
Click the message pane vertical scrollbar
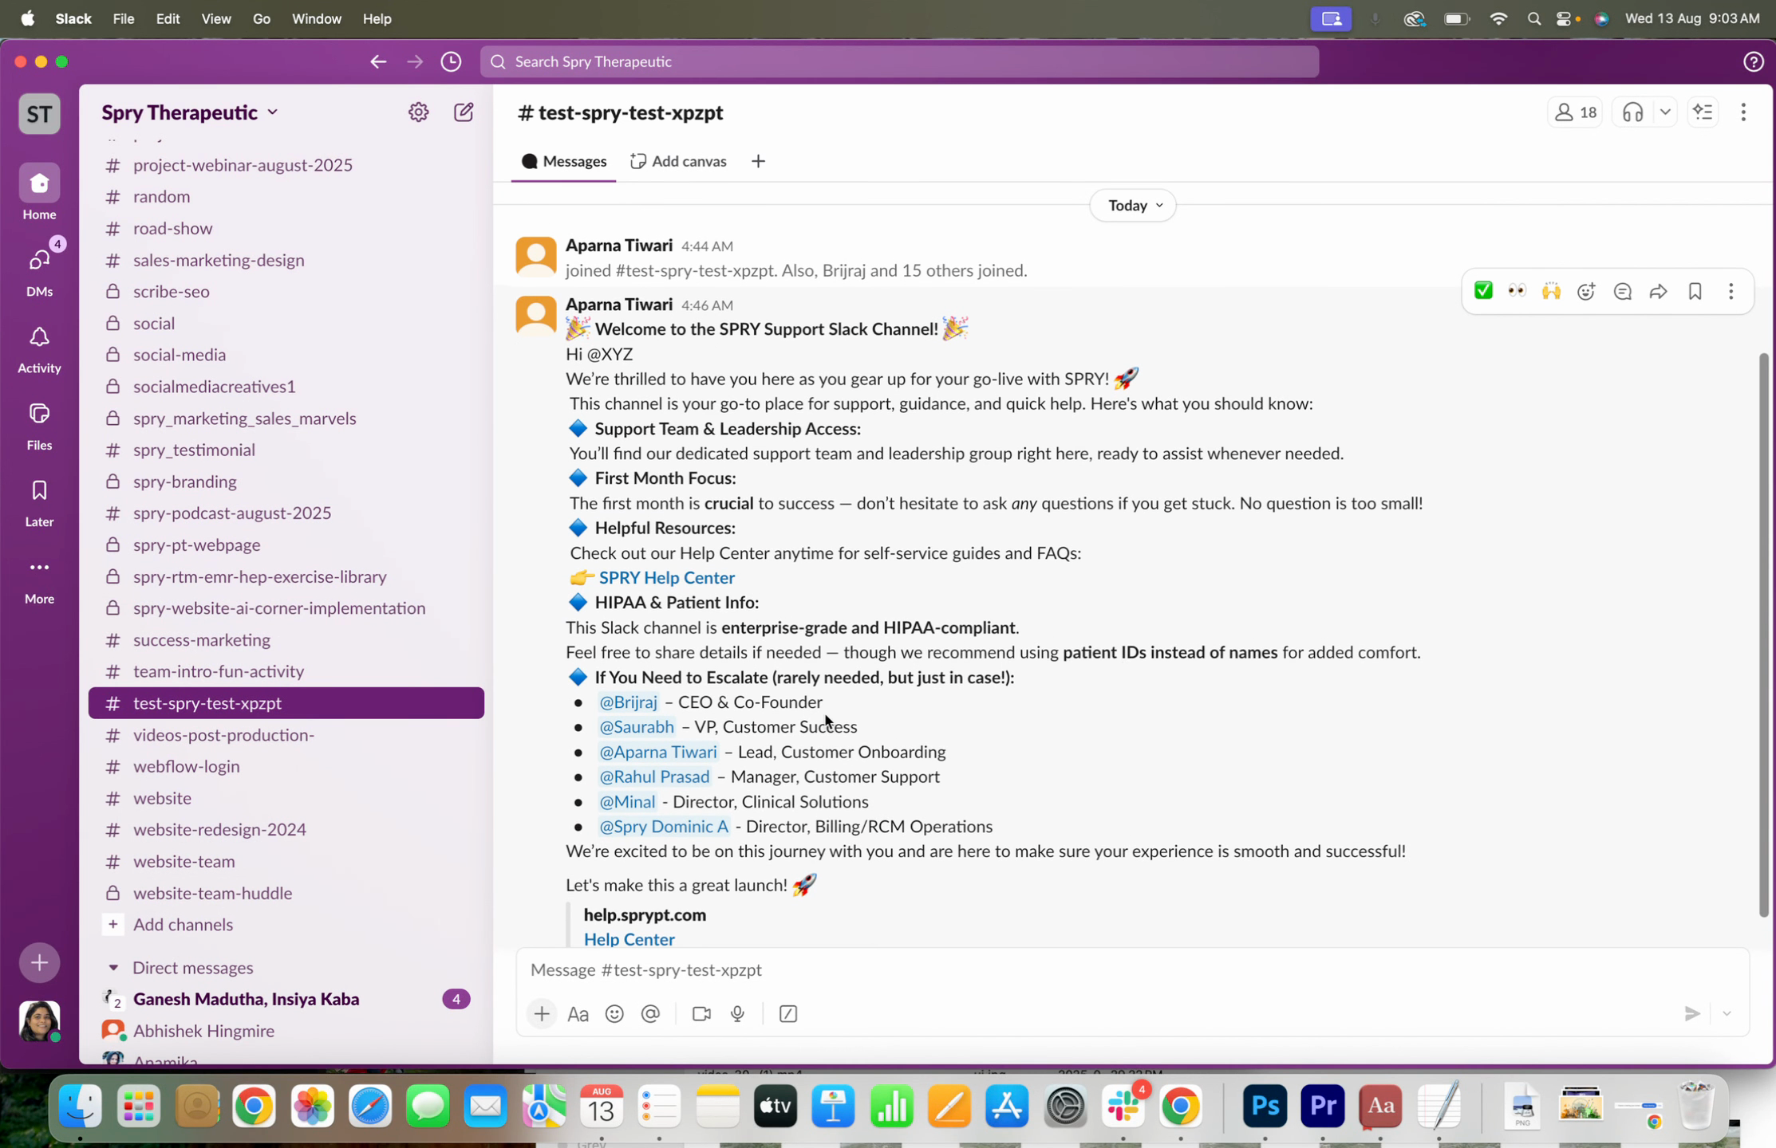(x=1763, y=634)
